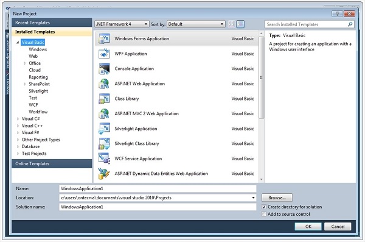Select the Workflow category in tree
Viewport: 365px width, 242px height.
point(38,112)
